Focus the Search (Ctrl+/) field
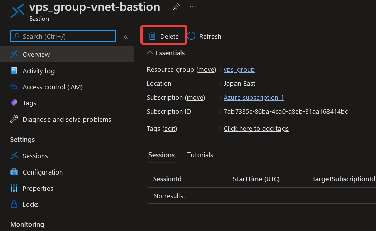This screenshot has height=231, width=376. tap(63, 36)
